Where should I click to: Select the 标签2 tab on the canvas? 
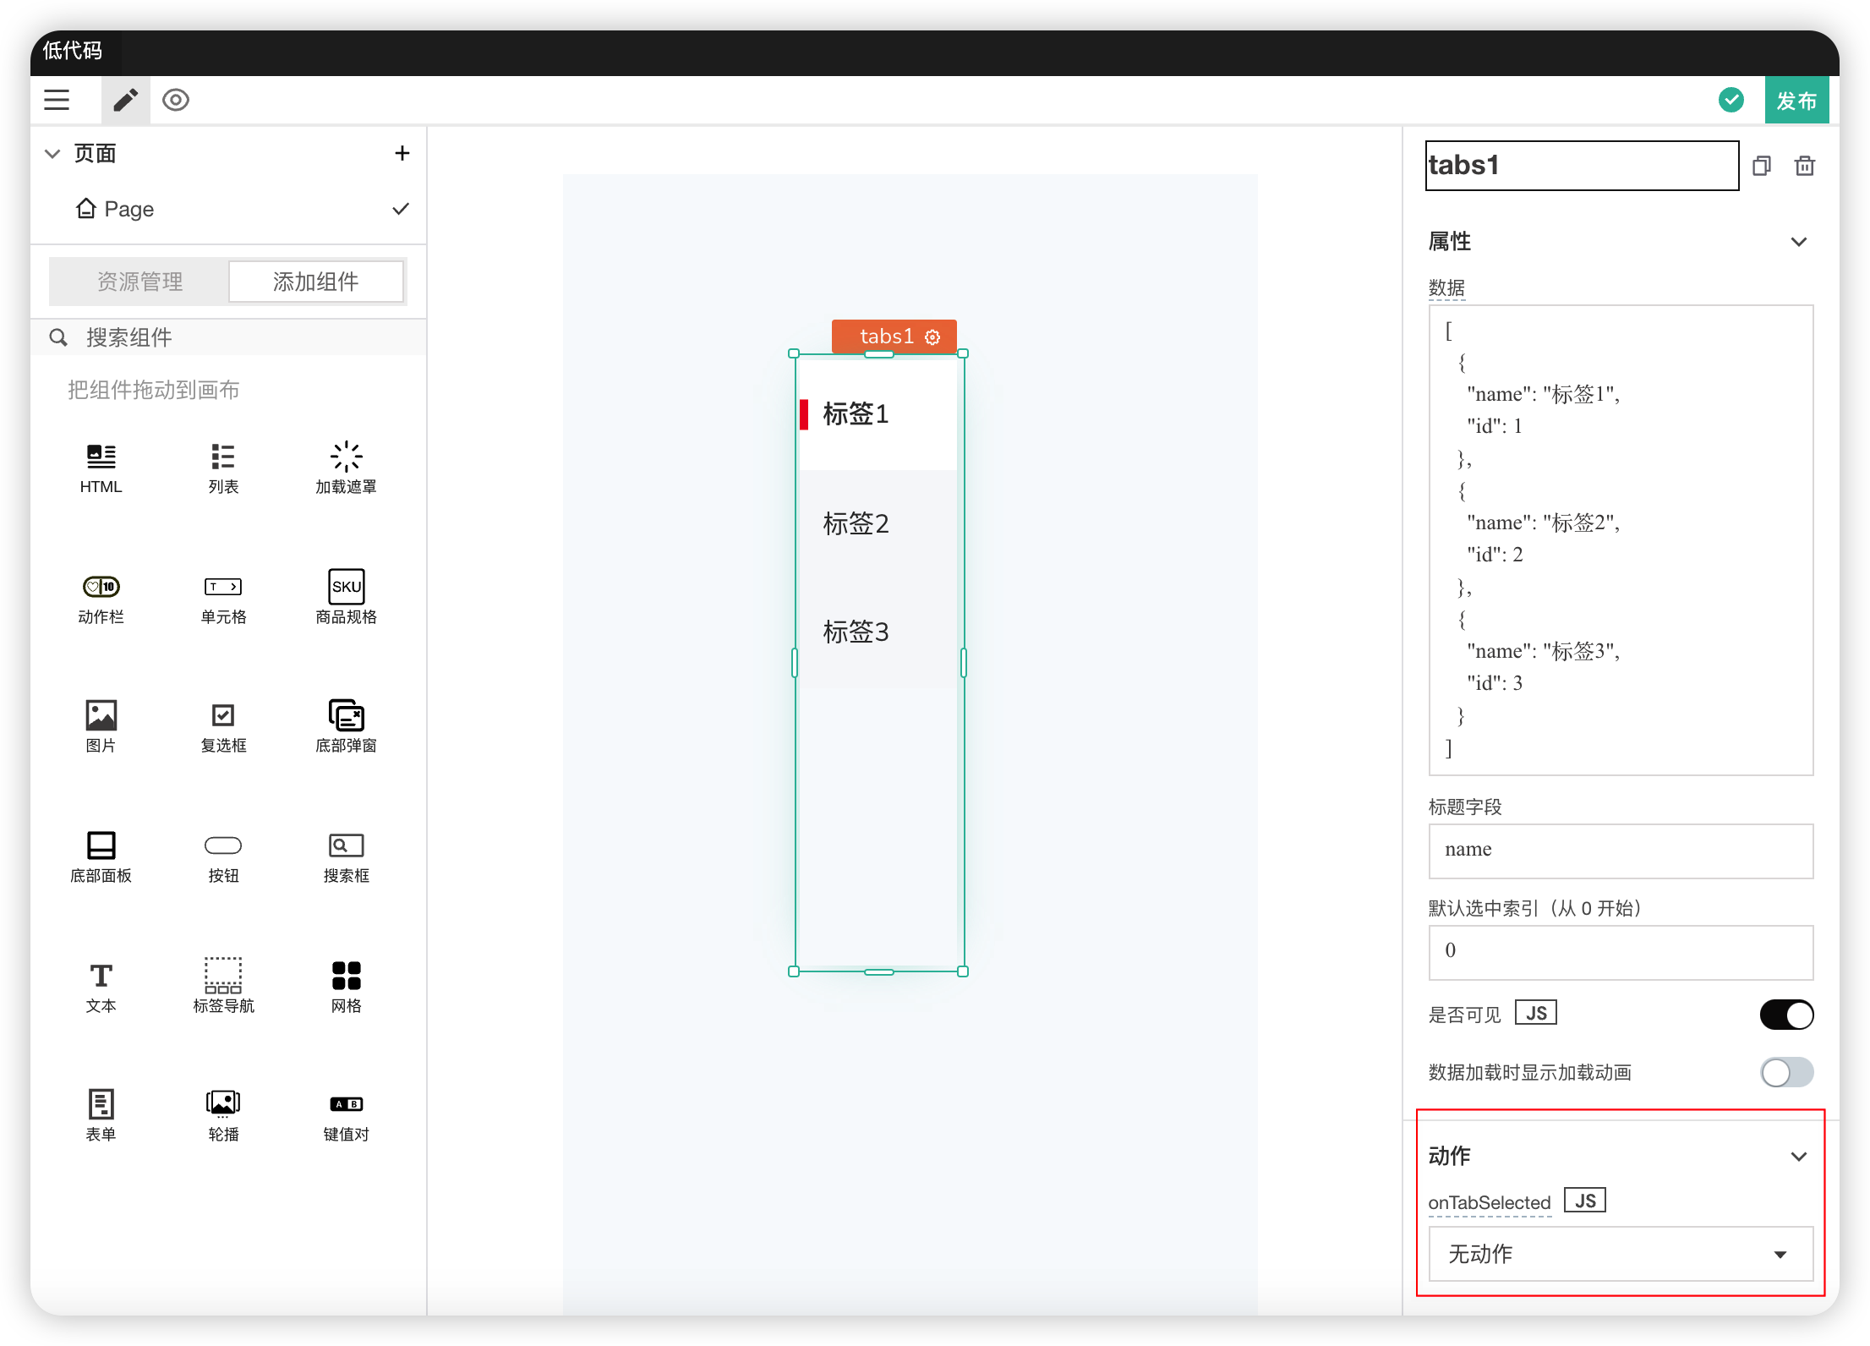click(856, 524)
